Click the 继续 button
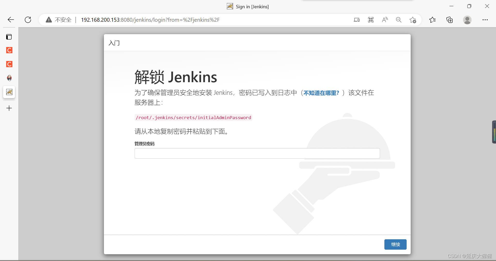This screenshot has width=496, height=261. (x=395, y=244)
